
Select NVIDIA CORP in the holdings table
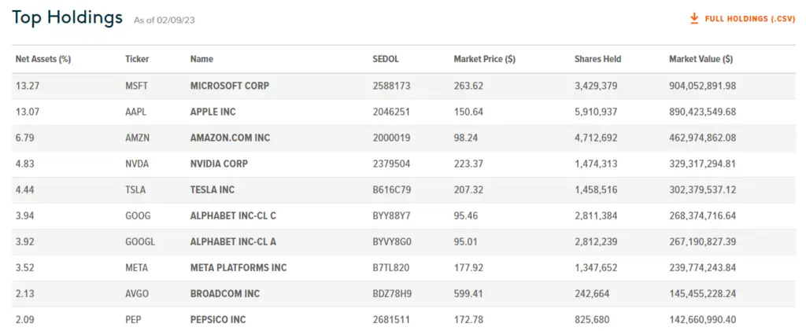219,164
